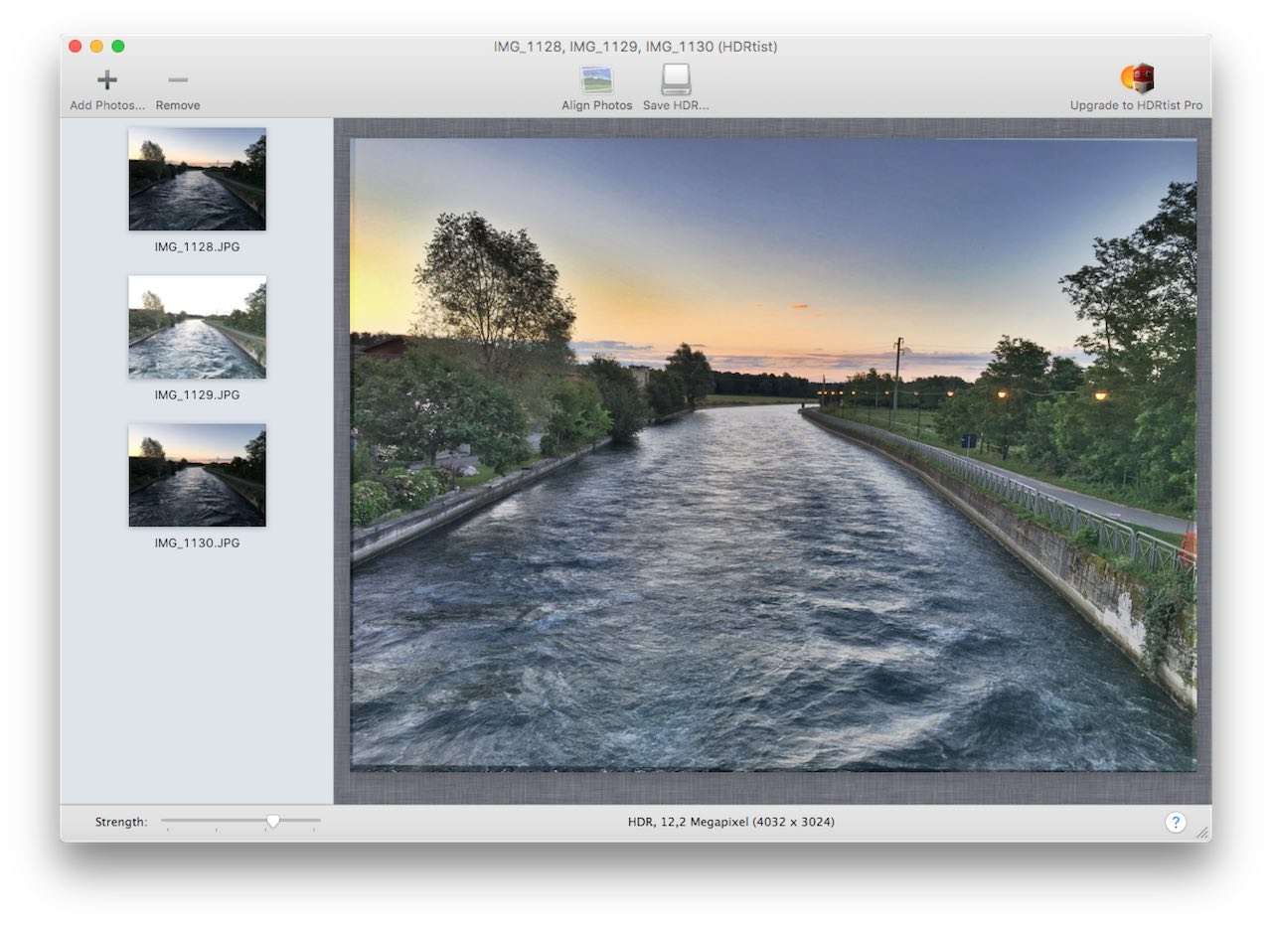Click the window title listing the IMG files
1272x928 pixels.
point(635,47)
